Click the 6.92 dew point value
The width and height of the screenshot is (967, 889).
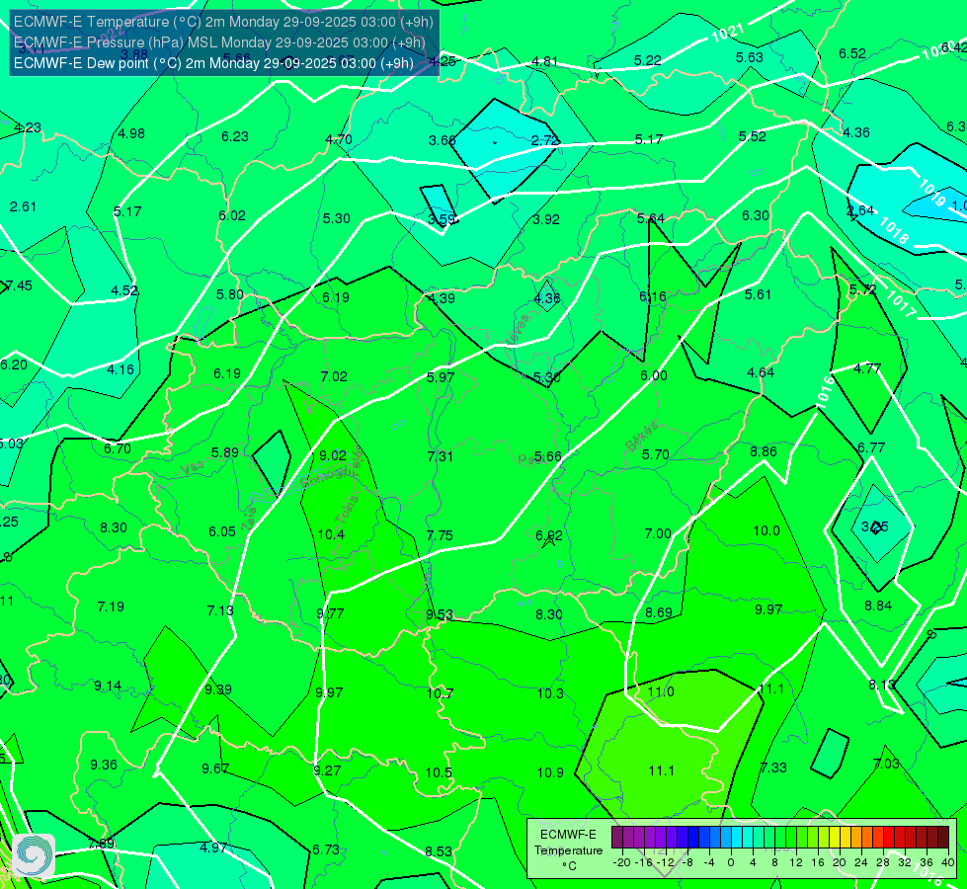coord(549,535)
